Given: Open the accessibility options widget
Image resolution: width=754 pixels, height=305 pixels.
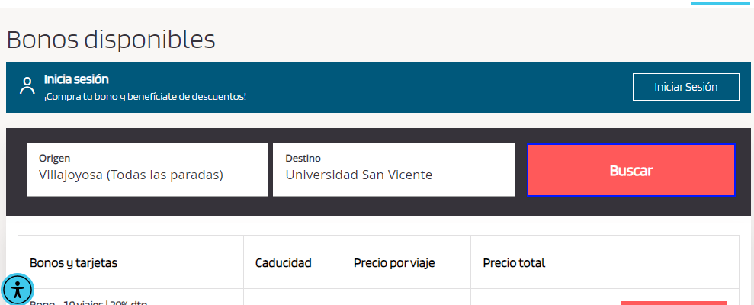Looking at the screenshot, I should pyautogui.click(x=18, y=289).
